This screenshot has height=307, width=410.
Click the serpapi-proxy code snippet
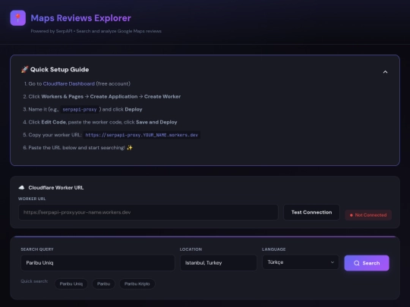[80, 109]
